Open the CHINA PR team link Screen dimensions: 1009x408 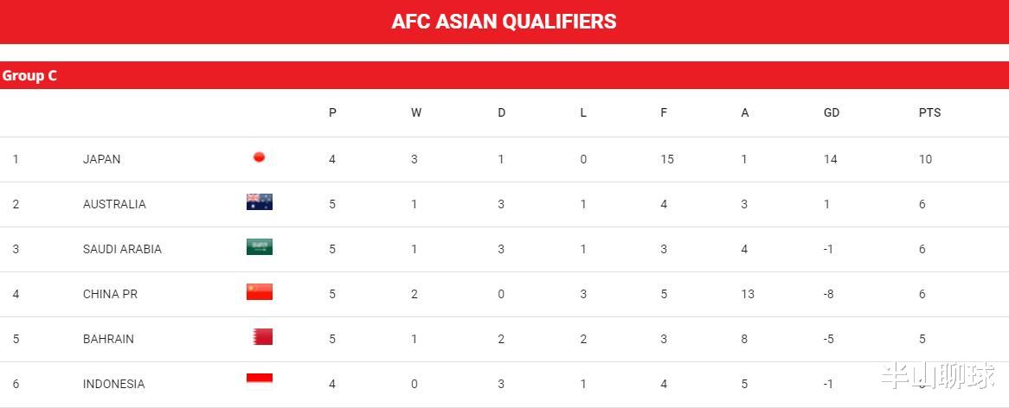click(110, 294)
